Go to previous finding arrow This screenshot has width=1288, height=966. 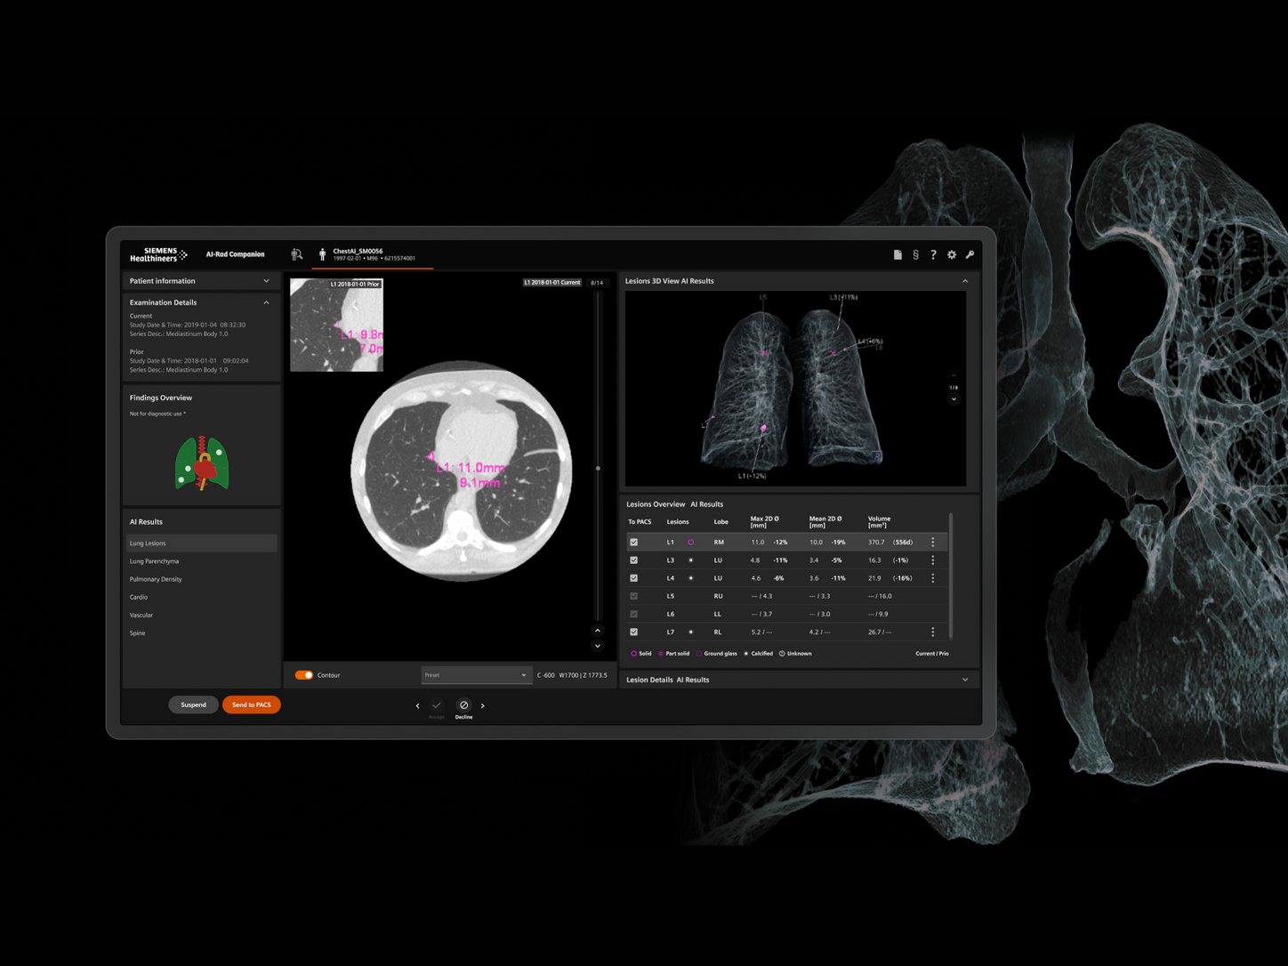(x=417, y=706)
